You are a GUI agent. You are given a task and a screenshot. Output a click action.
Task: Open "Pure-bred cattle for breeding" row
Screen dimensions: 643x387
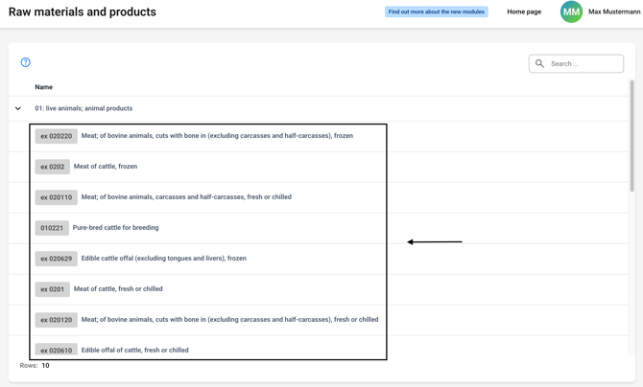point(116,228)
